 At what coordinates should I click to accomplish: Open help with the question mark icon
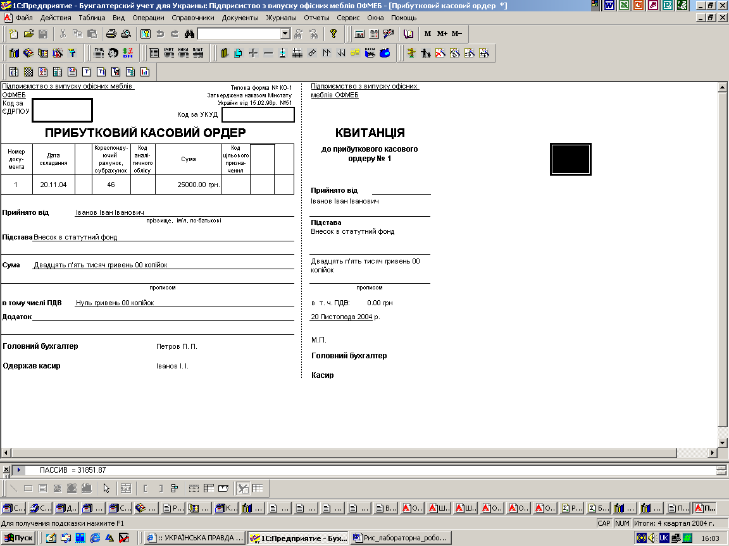click(x=333, y=33)
